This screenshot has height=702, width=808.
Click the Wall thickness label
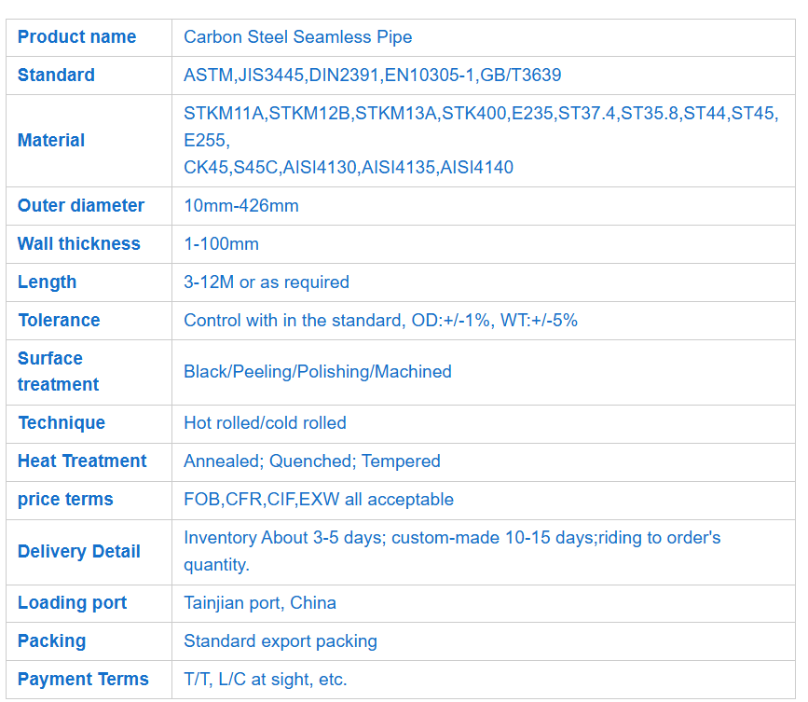point(79,244)
